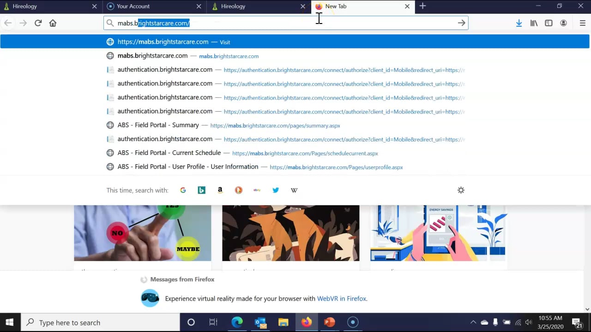Switch to Firefox in the taskbar
This screenshot has width=591, height=332.
point(307,322)
